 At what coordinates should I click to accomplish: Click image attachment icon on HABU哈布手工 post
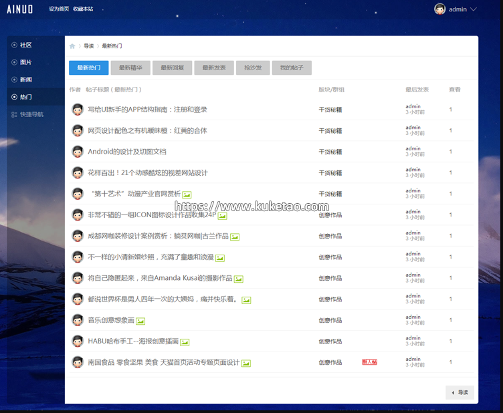pyautogui.click(x=185, y=343)
